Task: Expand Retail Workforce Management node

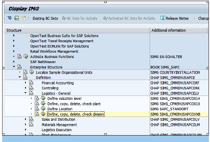Action: click(14, 52)
